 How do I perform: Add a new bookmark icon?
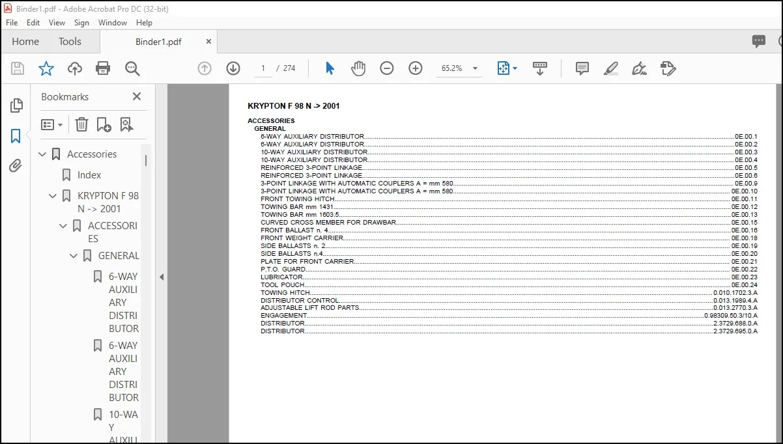tap(104, 124)
